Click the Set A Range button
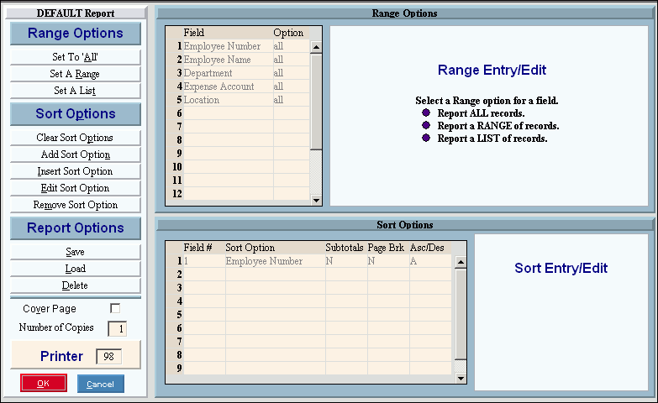658x403 pixels. point(75,74)
